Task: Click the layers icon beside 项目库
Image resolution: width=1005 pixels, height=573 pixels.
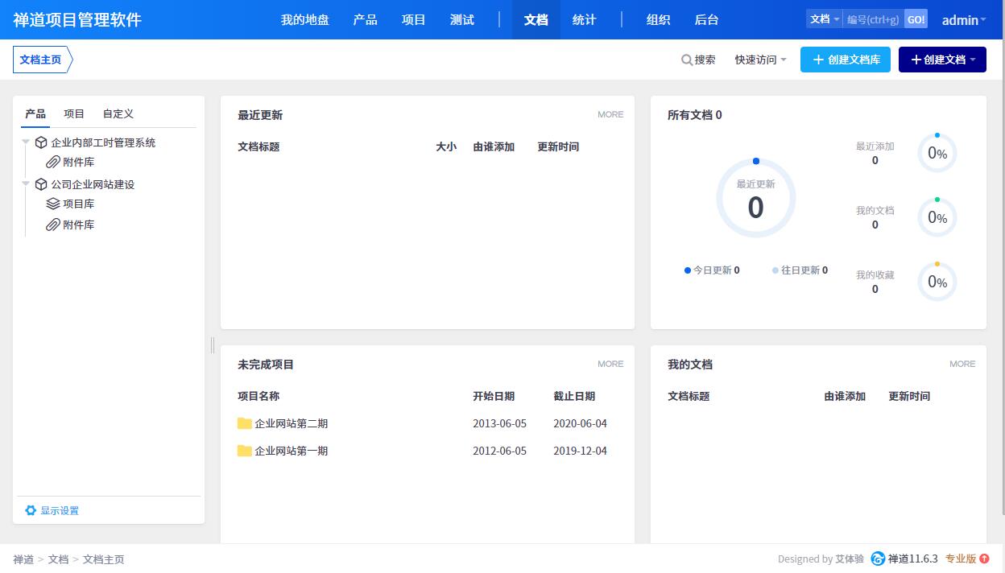Action: pos(53,204)
